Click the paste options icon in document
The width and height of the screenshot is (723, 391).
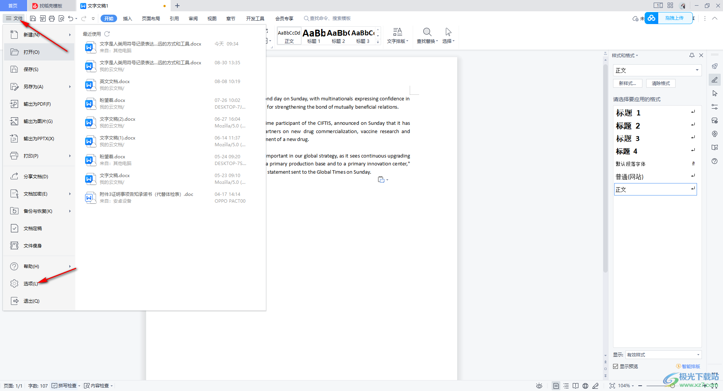pos(382,180)
